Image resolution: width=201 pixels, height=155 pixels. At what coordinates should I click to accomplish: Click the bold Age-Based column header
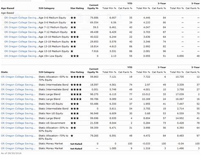[8, 8]
